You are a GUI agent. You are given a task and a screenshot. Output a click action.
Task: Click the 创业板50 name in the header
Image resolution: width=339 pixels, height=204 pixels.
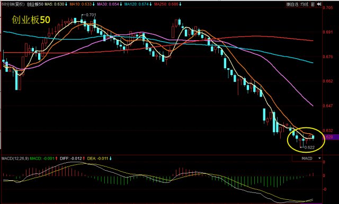pos(35,4)
